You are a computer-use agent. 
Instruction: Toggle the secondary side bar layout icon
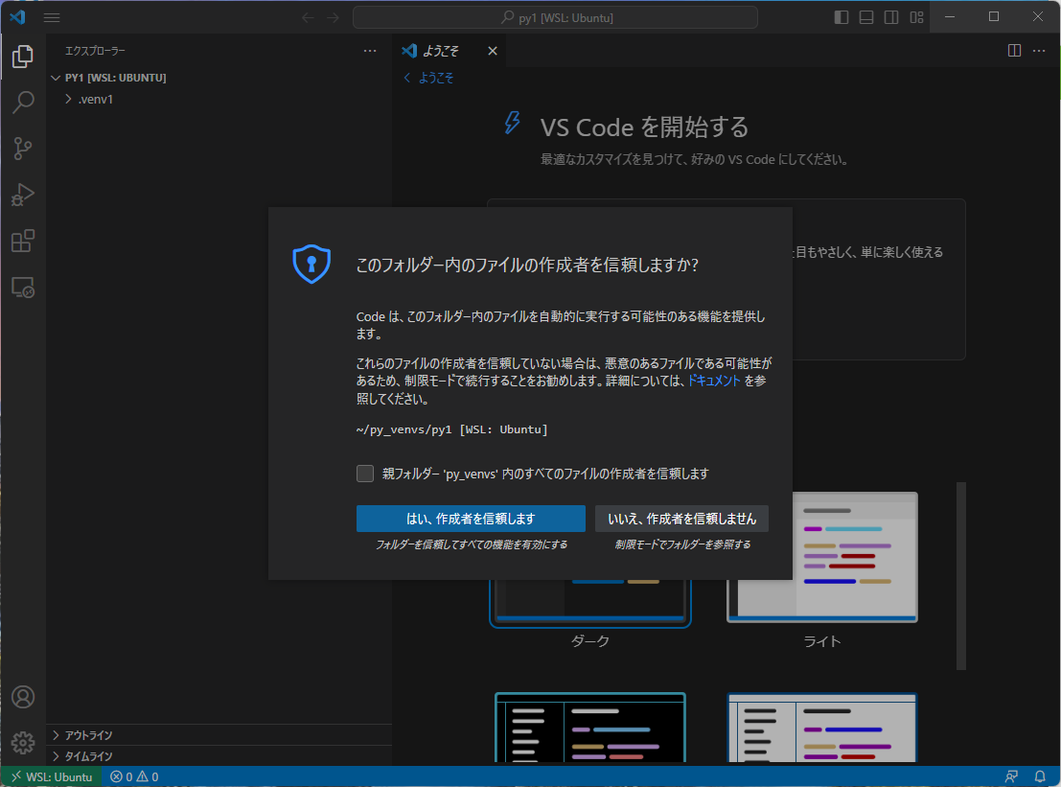pyautogui.click(x=891, y=17)
